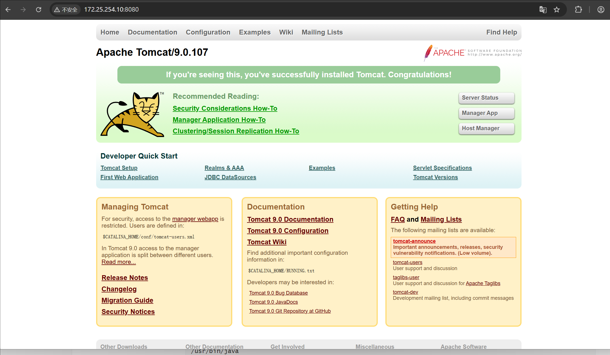This screenshot has width=610, height=355.
Task: Click the Host Manager button
Action: [x=486, y=129]
